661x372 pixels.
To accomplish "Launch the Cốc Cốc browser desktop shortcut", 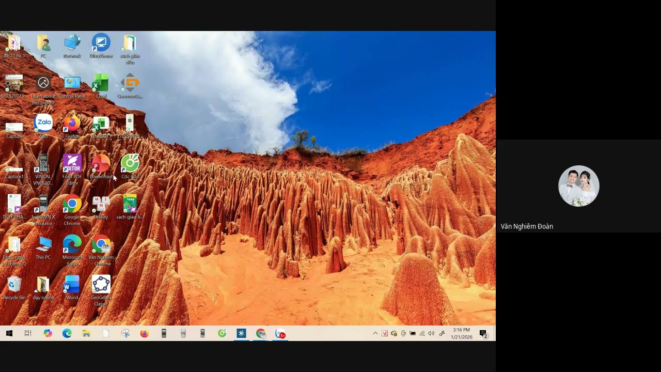I will (130, 167).
